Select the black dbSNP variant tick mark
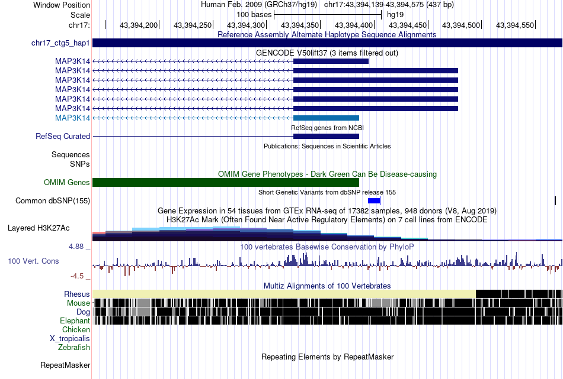563x379 pixels. (x=555, y=200)
